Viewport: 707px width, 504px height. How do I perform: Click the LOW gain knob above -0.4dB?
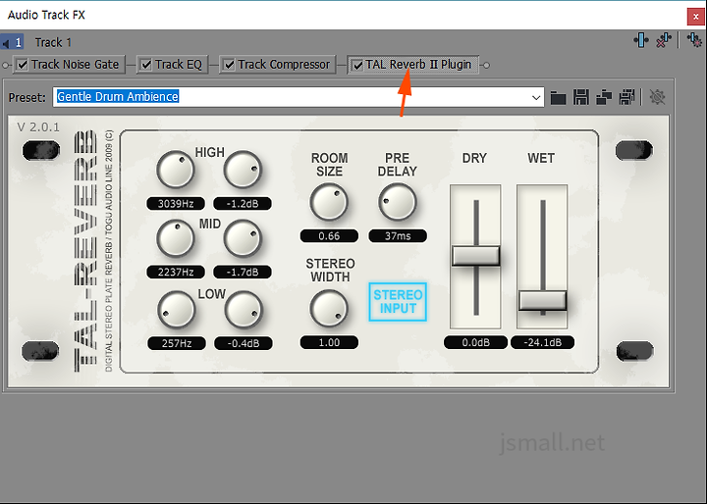pyautogui.click(x=244, y=310)
